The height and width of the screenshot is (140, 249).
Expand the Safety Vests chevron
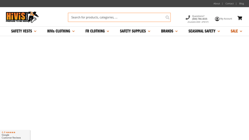coord(35,31)
